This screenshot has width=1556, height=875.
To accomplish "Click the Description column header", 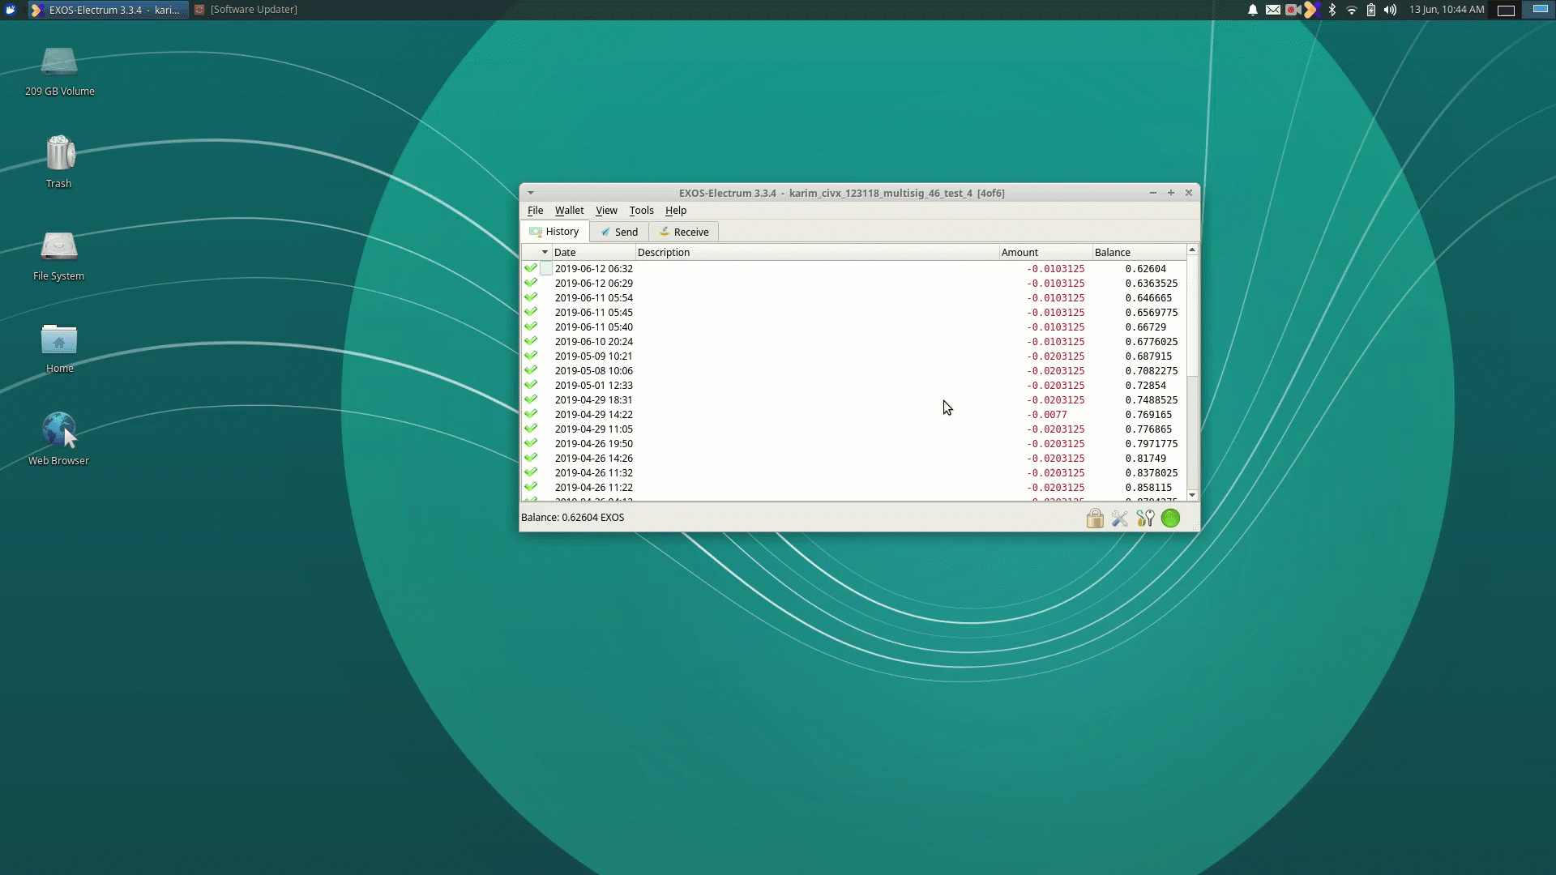I will (817, 253).
